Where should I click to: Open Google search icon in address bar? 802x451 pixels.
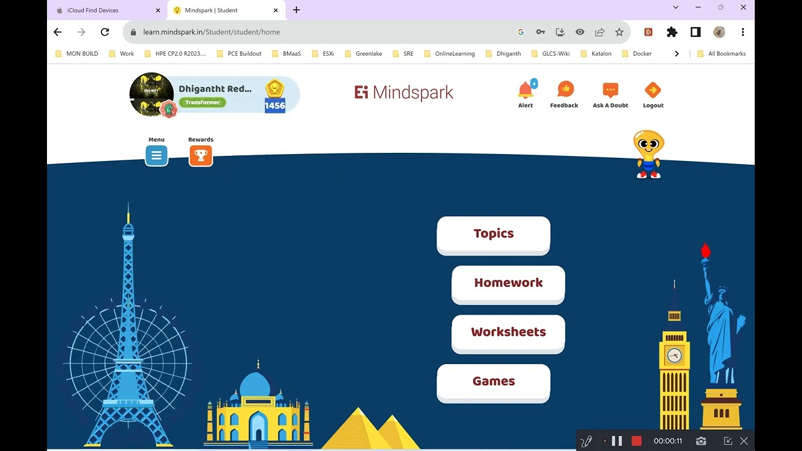[x=521, y=32]
